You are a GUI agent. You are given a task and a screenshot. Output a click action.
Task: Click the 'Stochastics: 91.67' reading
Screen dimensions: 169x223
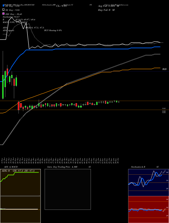point(11,17)
